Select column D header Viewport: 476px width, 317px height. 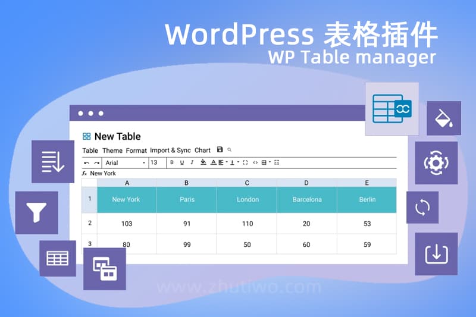(306, 183)
